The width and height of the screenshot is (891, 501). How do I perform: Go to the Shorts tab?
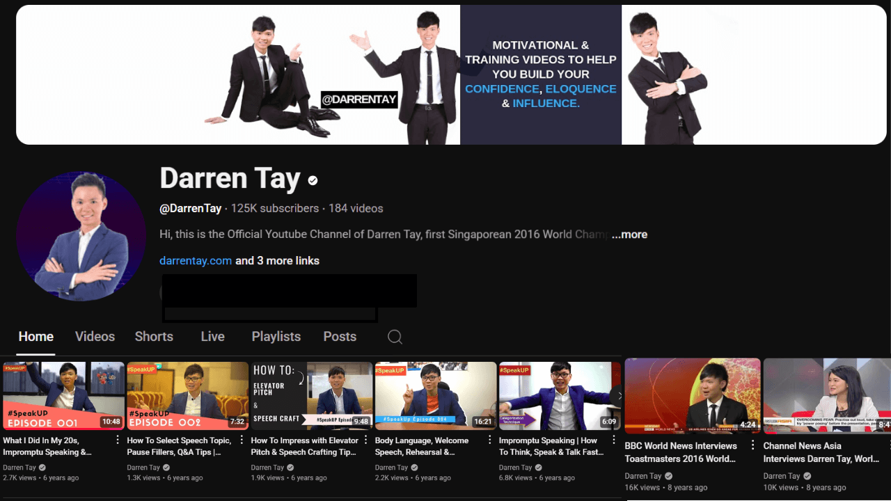[154, 337]
